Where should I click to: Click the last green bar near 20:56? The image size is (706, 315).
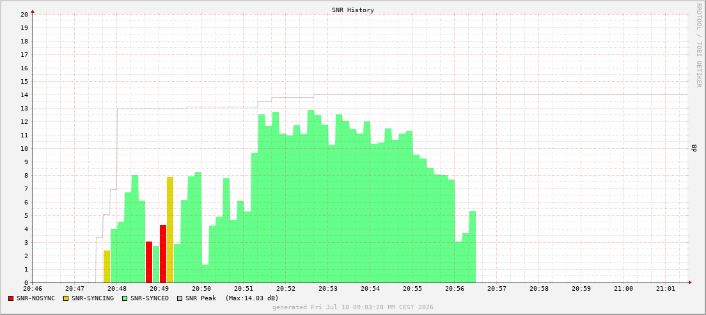click(x=473, y=247)
